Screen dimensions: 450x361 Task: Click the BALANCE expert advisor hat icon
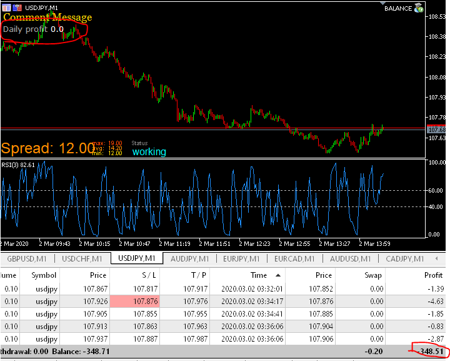click(419, 8)
